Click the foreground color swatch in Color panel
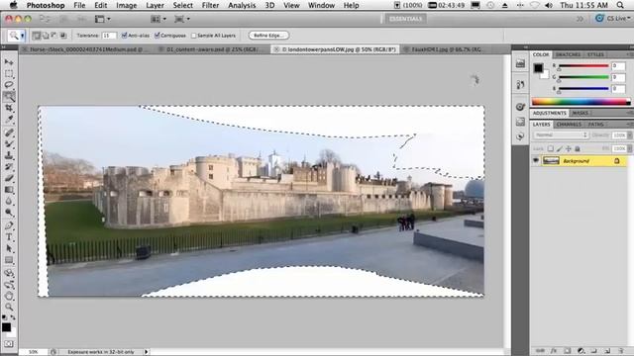Screen dimensions: 634x356 coord(538,68)
